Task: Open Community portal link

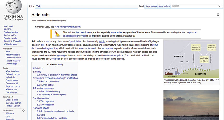Action: click(13, 58)
